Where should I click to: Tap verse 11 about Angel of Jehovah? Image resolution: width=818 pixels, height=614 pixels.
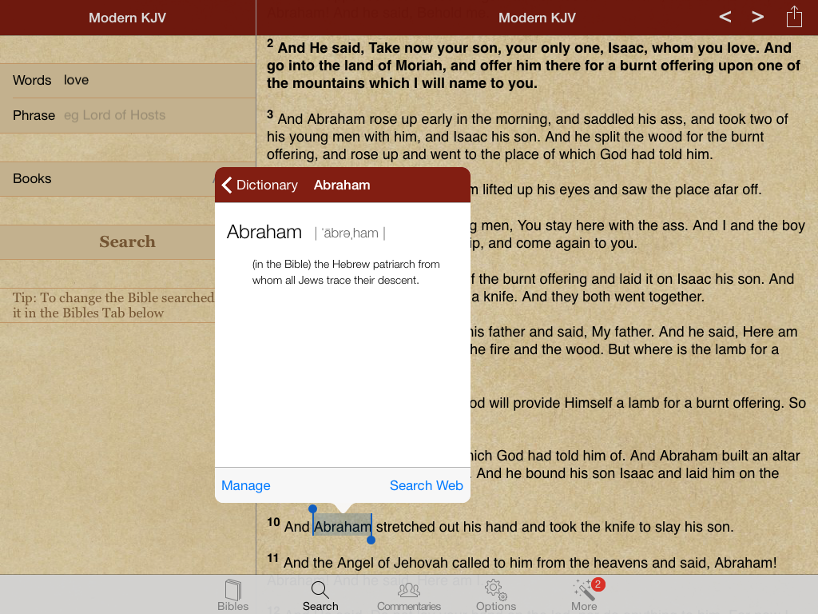[522, 562]
